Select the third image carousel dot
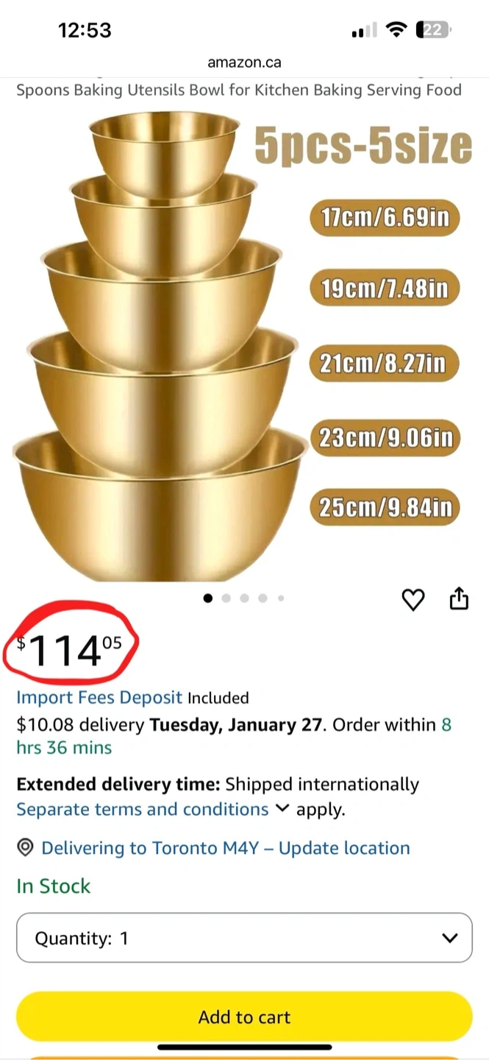The image size is (489, 1060). point(244,598)
